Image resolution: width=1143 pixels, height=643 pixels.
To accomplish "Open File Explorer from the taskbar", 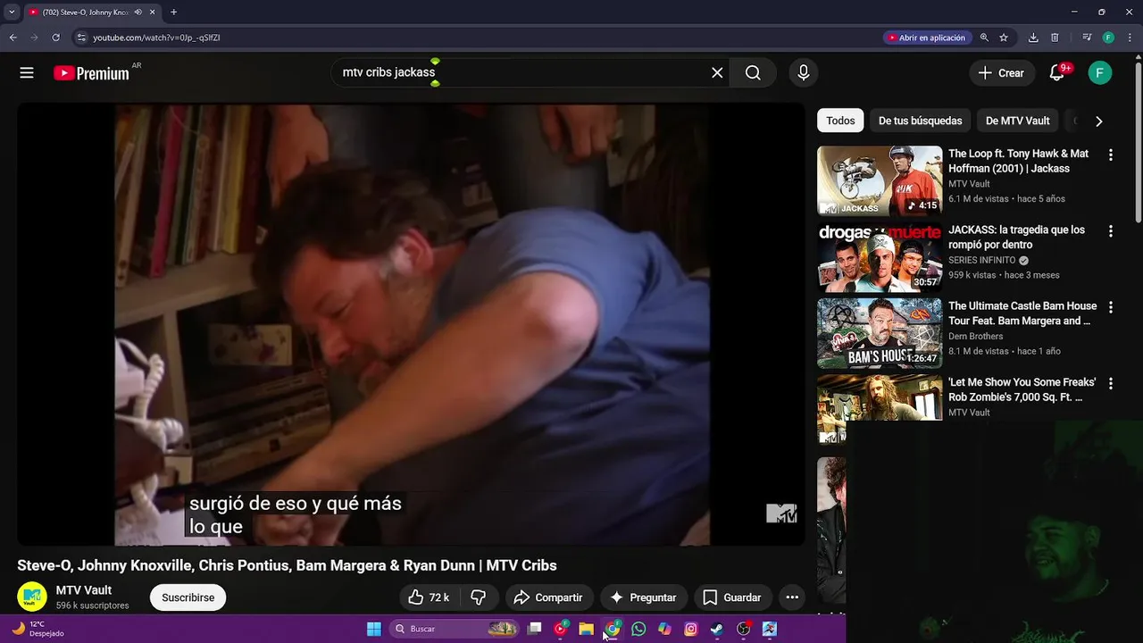I will [x=586, y=629].
